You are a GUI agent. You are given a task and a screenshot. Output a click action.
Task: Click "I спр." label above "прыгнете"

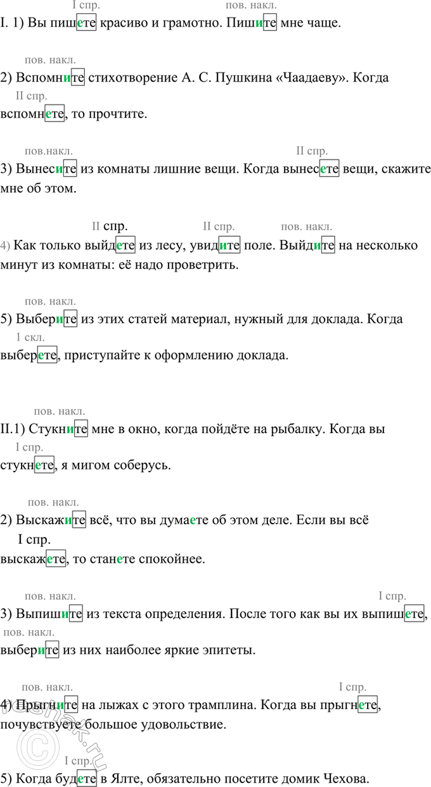point(353,686)
